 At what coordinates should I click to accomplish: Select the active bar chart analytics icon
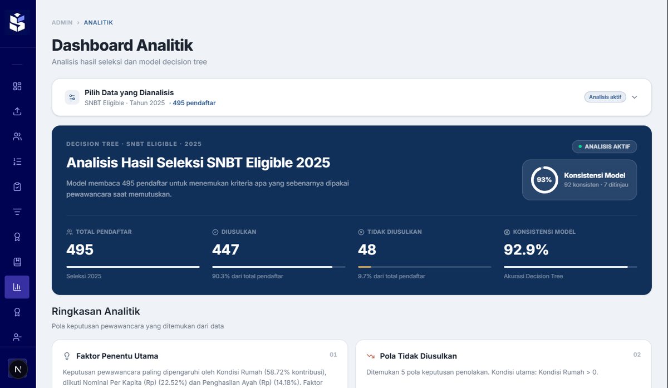[17, 287]
